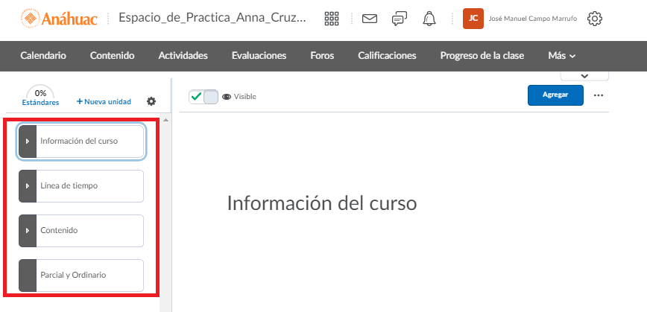
Task: Click the Nueva unidad link
Action: click(104, 102)
